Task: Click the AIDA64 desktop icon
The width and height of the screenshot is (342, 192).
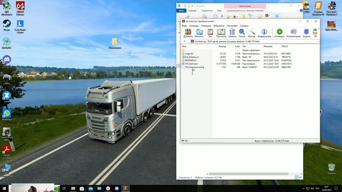Action: tap(20, 8)
